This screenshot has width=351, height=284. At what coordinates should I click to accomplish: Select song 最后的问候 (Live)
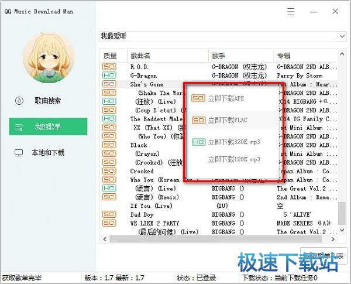(168, 232)
